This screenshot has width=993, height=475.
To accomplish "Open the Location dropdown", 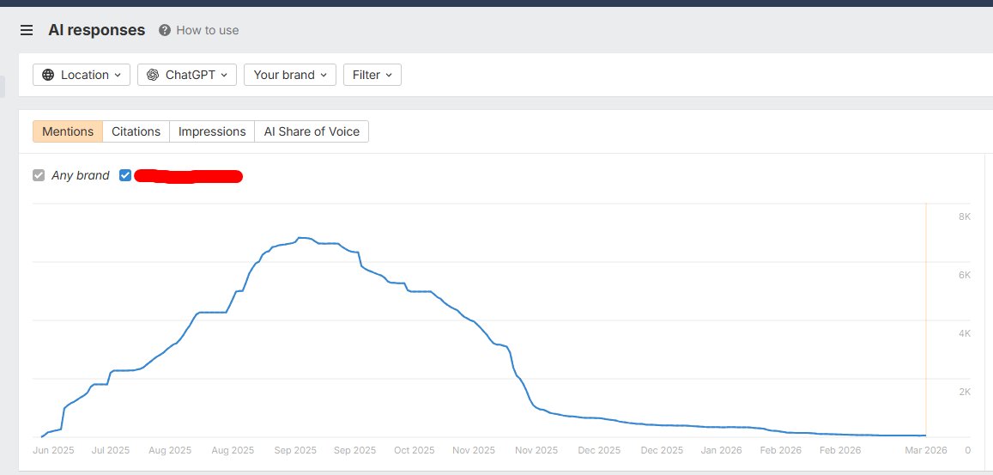I will (x=81, y=75).
